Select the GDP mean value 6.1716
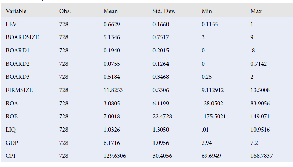The width and height of the screenshot is (293, 167). tap(112, 142)
